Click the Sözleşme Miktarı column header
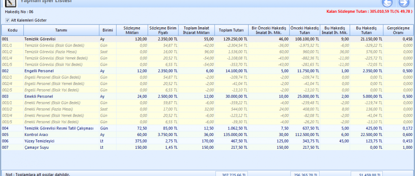Screen dimensions: 415x176 point(132,30)
